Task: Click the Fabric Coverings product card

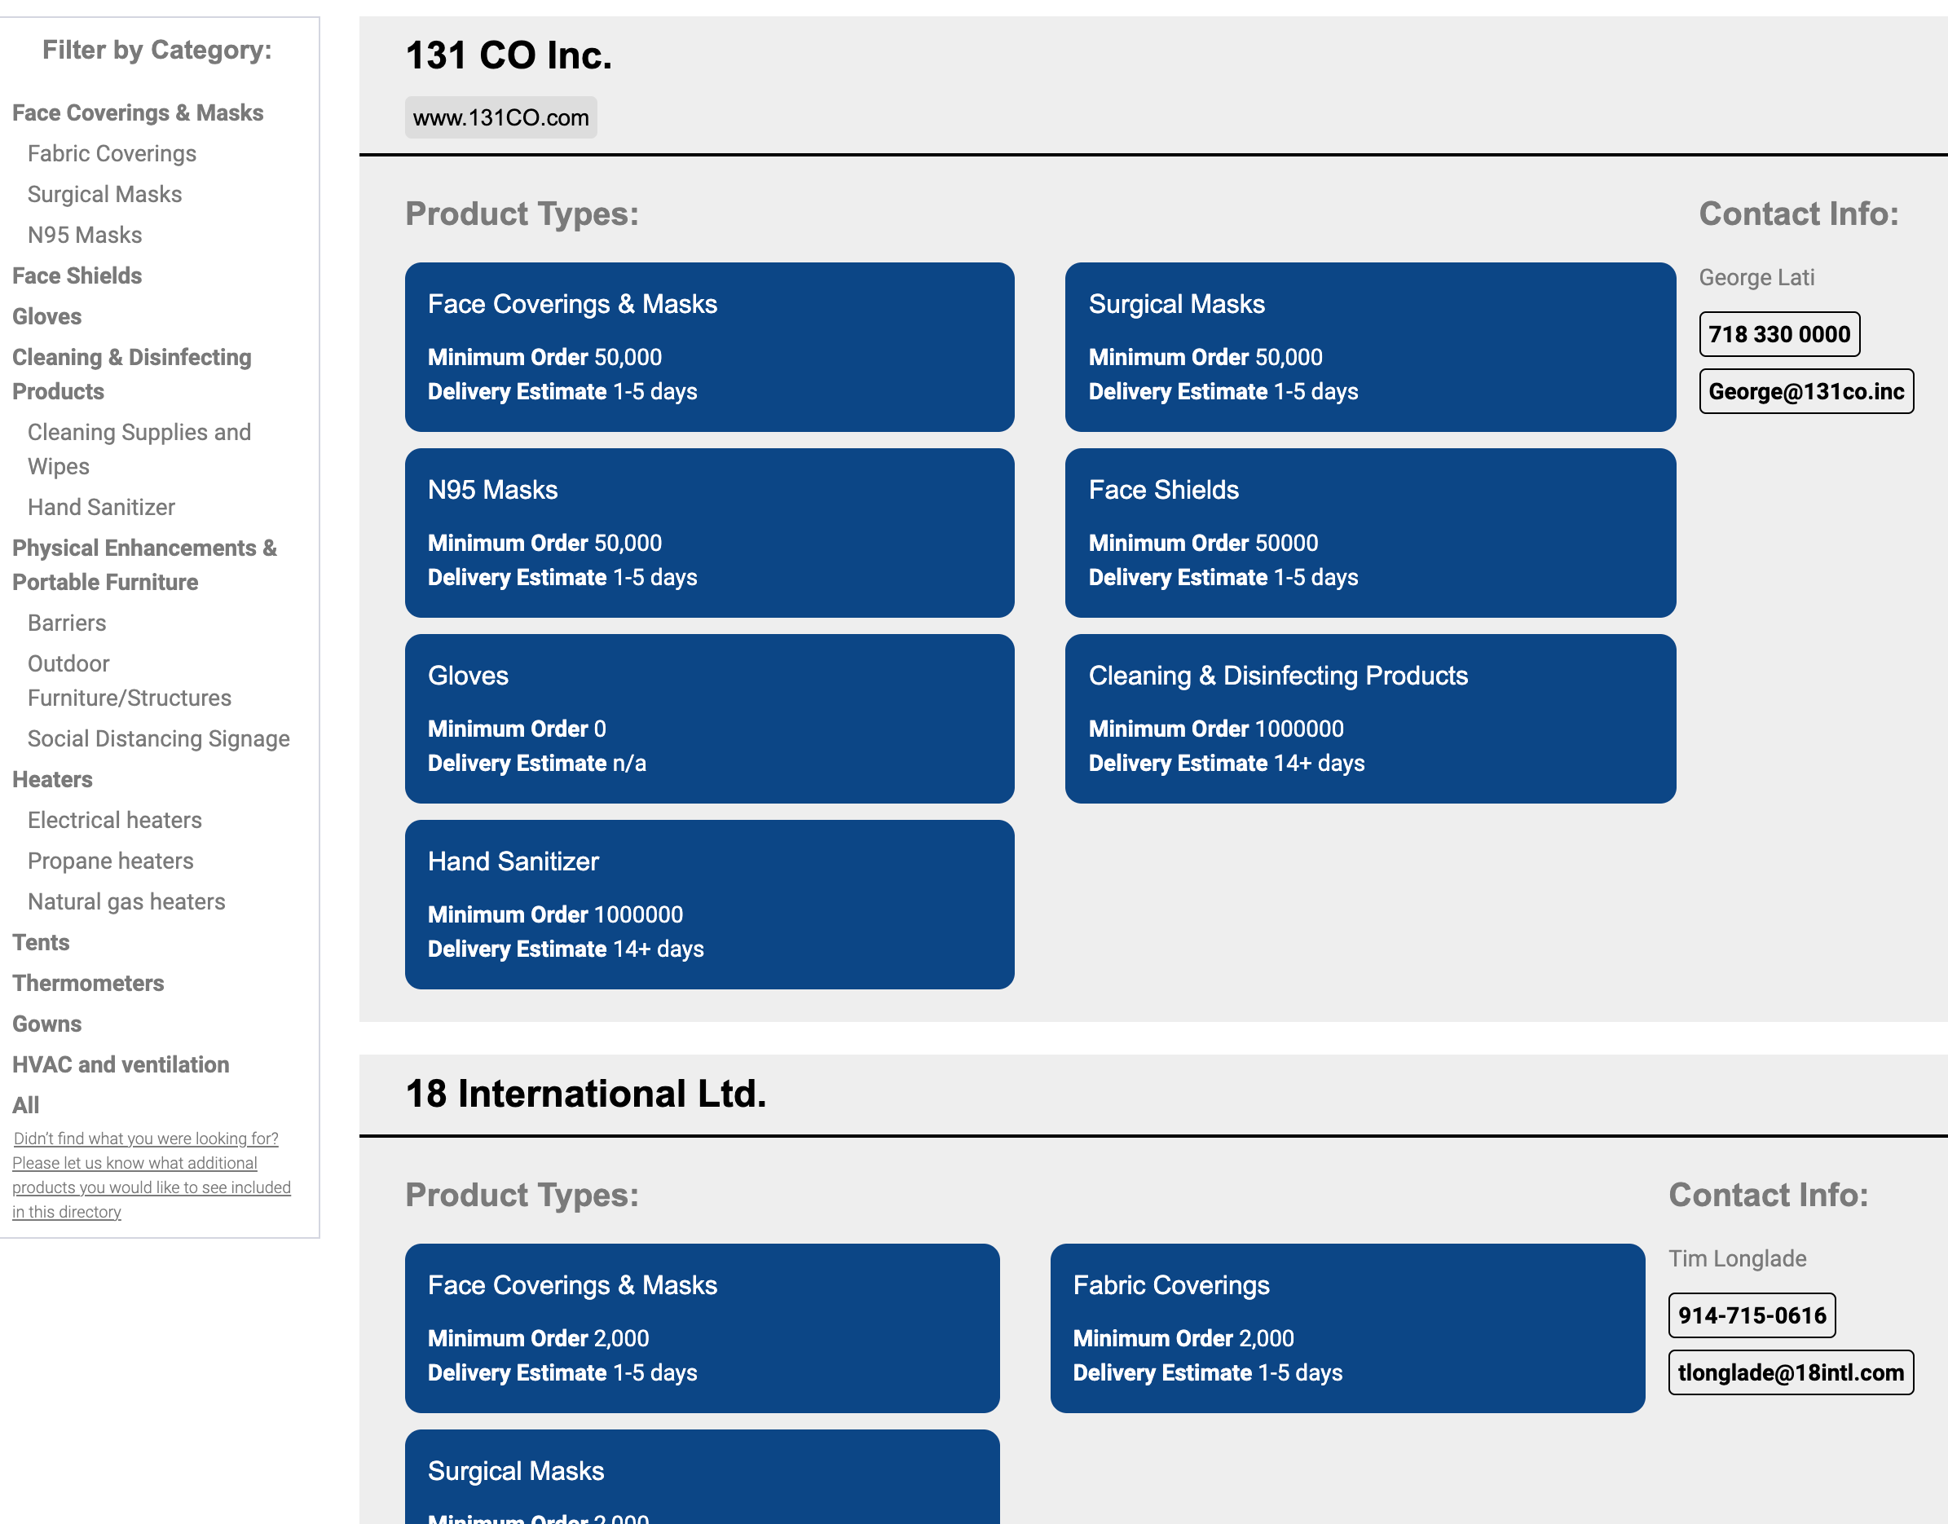Action: click(1346, 1328)
